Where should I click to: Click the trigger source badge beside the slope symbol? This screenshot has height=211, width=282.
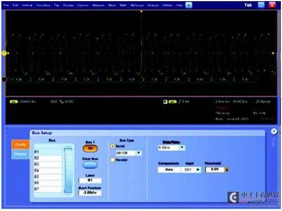click(x=172, y=102)
